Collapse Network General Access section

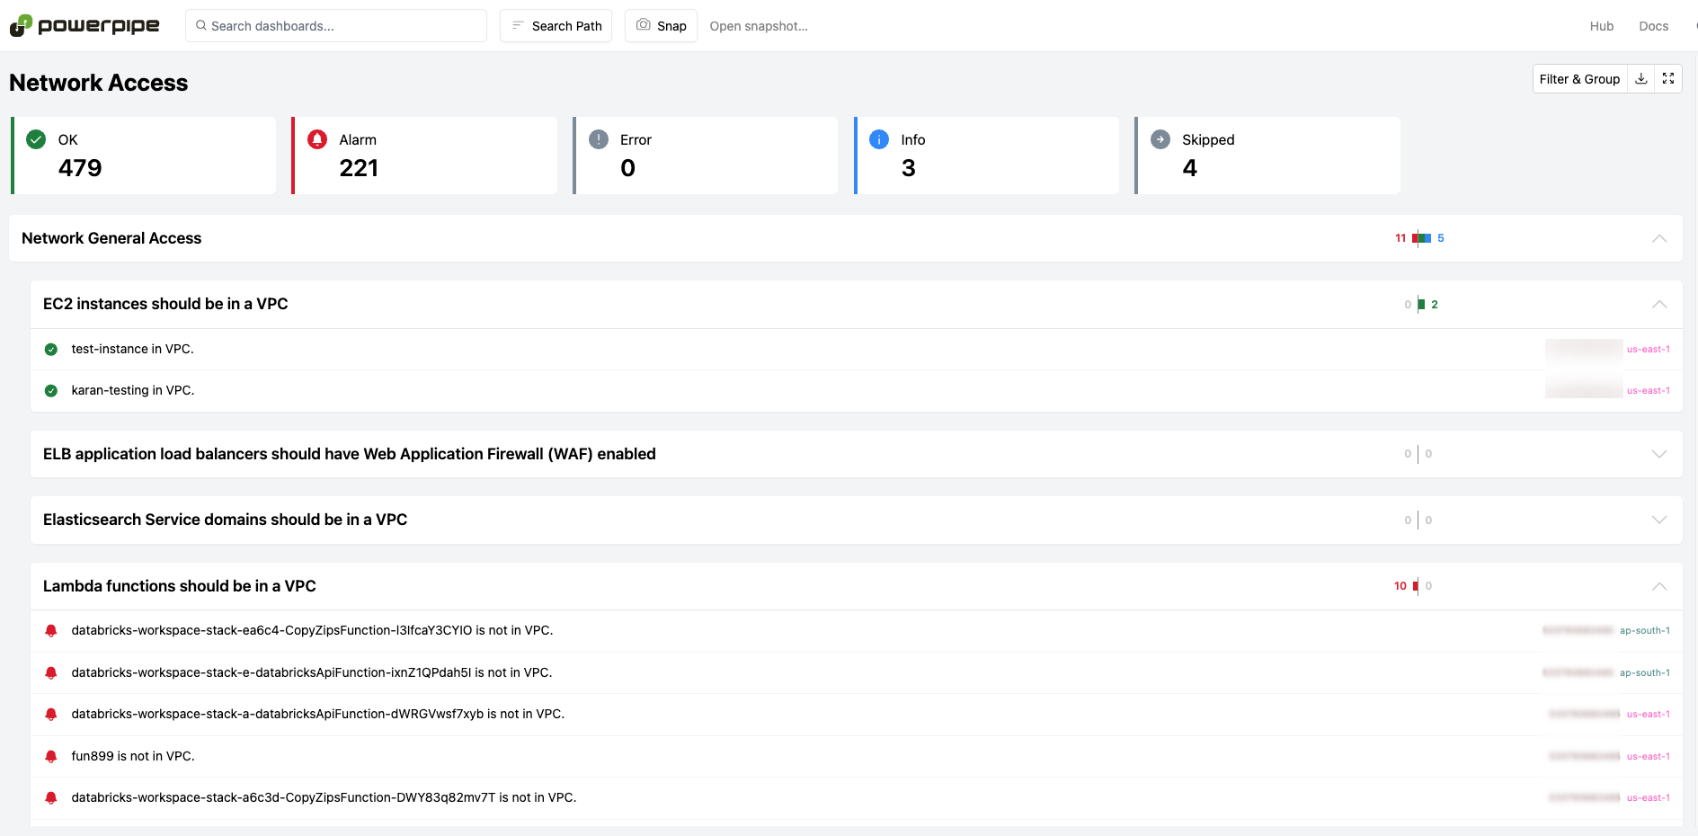[x=1659, y=238]
